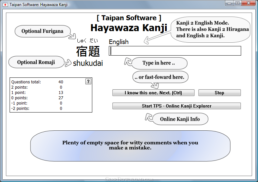Close the Hayawaza Kanji window
Screen dimensions: 258x182
(249, 3)
